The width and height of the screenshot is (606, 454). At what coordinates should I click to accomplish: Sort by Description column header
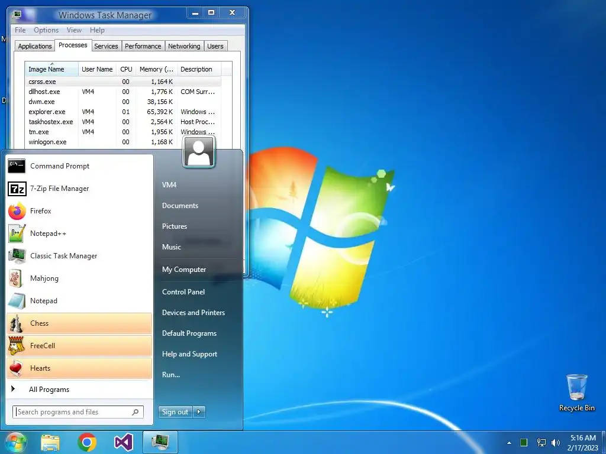pos(199,69)
